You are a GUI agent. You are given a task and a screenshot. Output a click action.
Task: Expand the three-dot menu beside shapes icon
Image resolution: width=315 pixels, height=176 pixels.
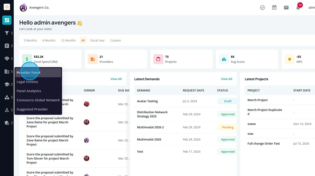pyautogui.click(x=12, y=97)
